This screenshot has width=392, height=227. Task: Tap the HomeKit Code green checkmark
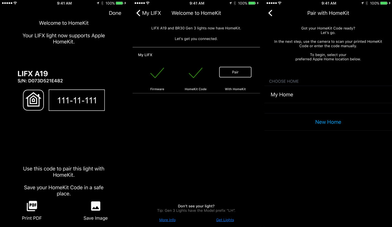(195, 73)
